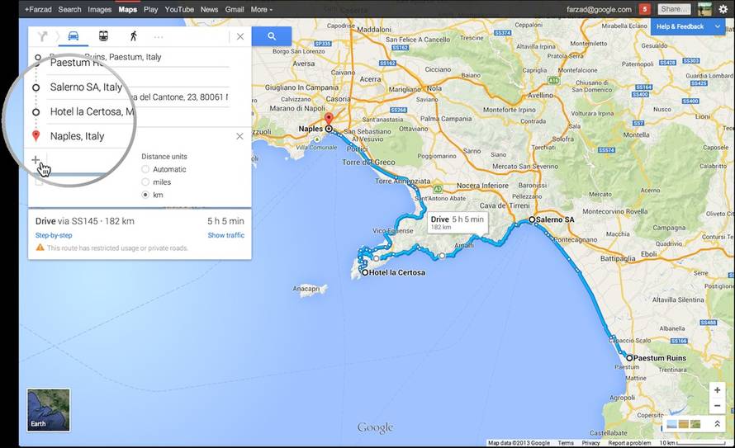Click the red Naples pin on map

[329, 118]
